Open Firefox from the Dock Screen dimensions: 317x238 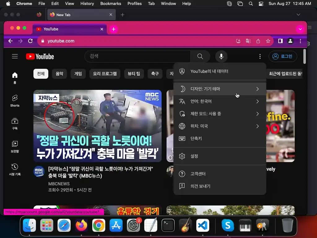(x=81, y=225)
